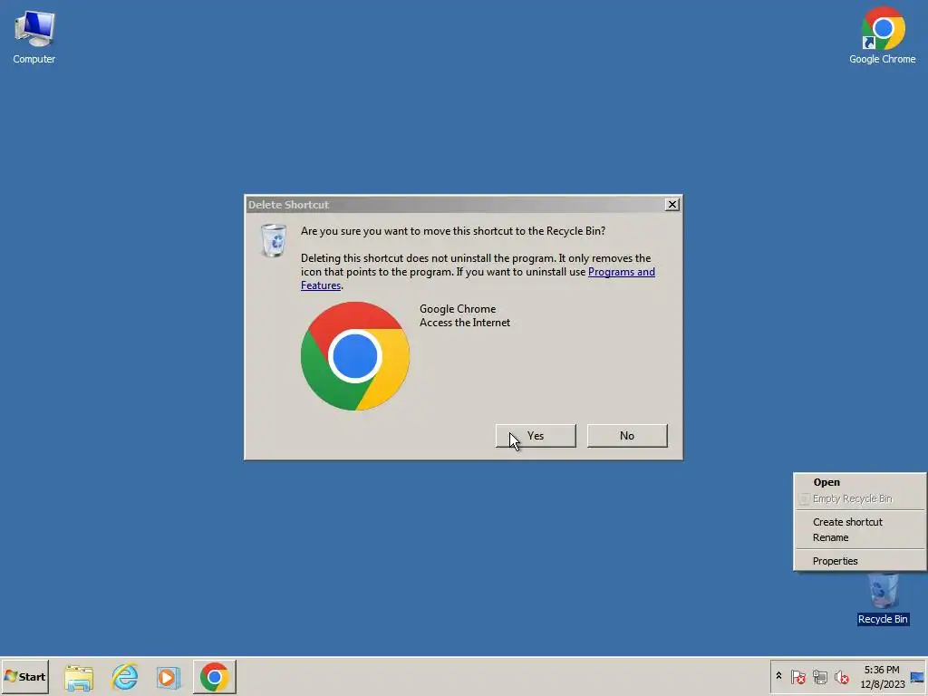Open the Action Center flag icon
Screen dimensions: 928x696
[x=797, y=676]
